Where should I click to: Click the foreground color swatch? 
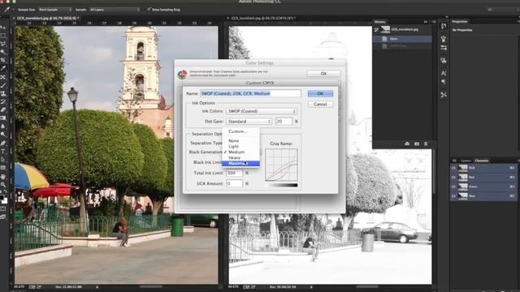tap(2, 198)
